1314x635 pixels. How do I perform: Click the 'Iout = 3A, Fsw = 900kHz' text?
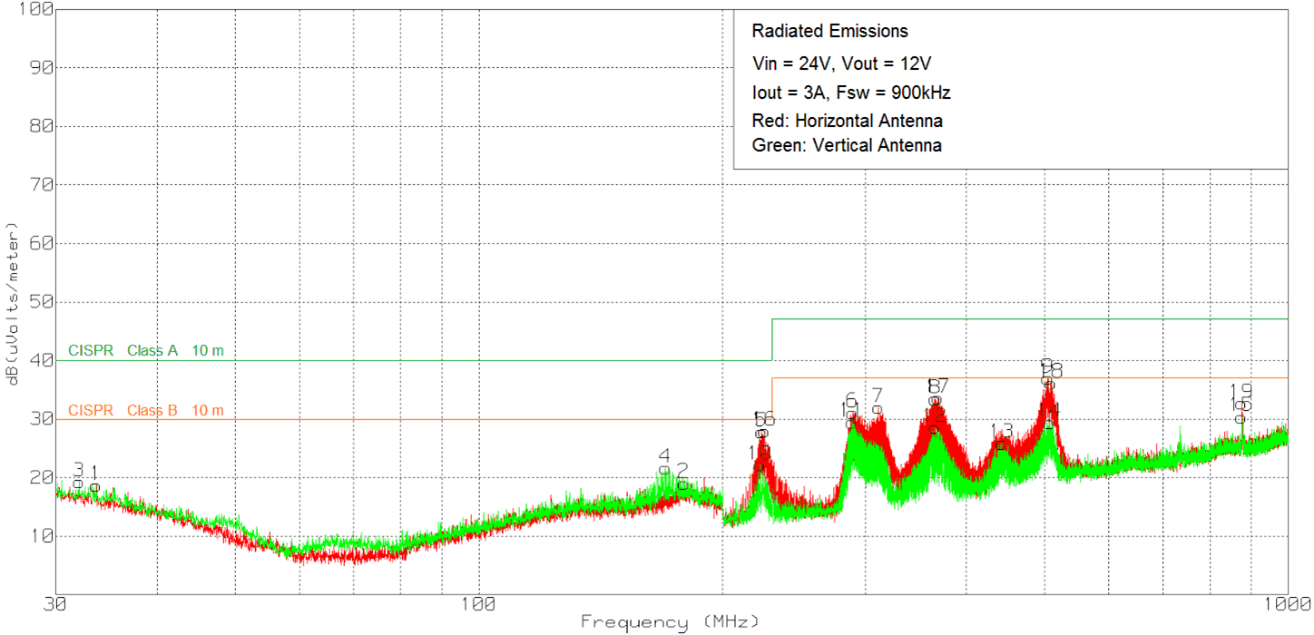tap(851, 93)
